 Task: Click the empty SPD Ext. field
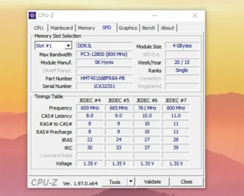click(182, 54)
